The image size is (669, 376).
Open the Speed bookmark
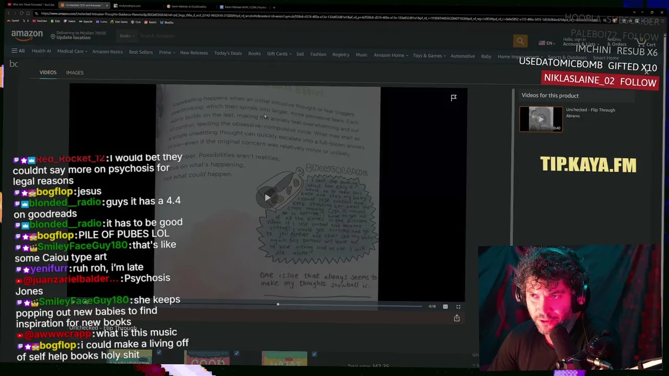tap(13, 21)
